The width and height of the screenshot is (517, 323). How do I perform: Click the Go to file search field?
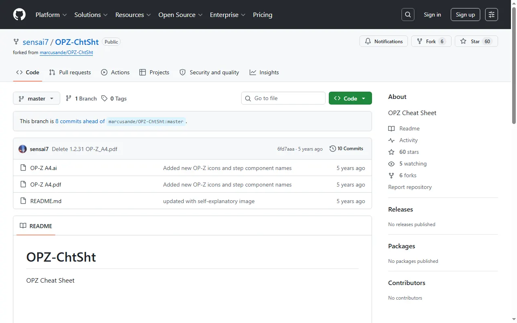283,99
